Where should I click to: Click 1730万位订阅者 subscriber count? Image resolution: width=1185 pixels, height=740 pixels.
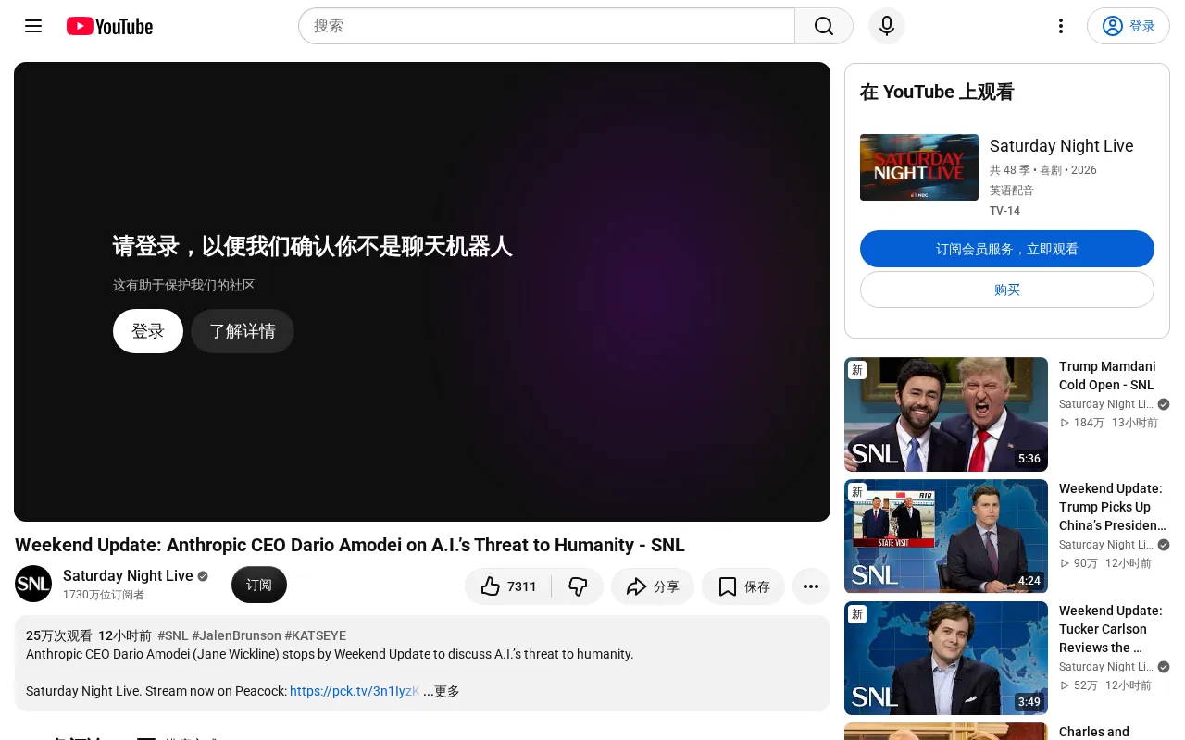tap(104, 595)
